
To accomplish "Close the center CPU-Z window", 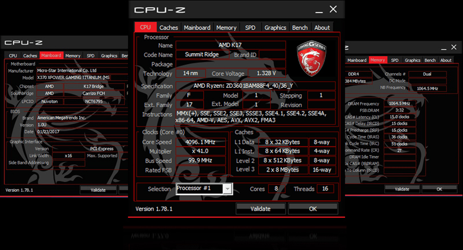I will 333,9.
